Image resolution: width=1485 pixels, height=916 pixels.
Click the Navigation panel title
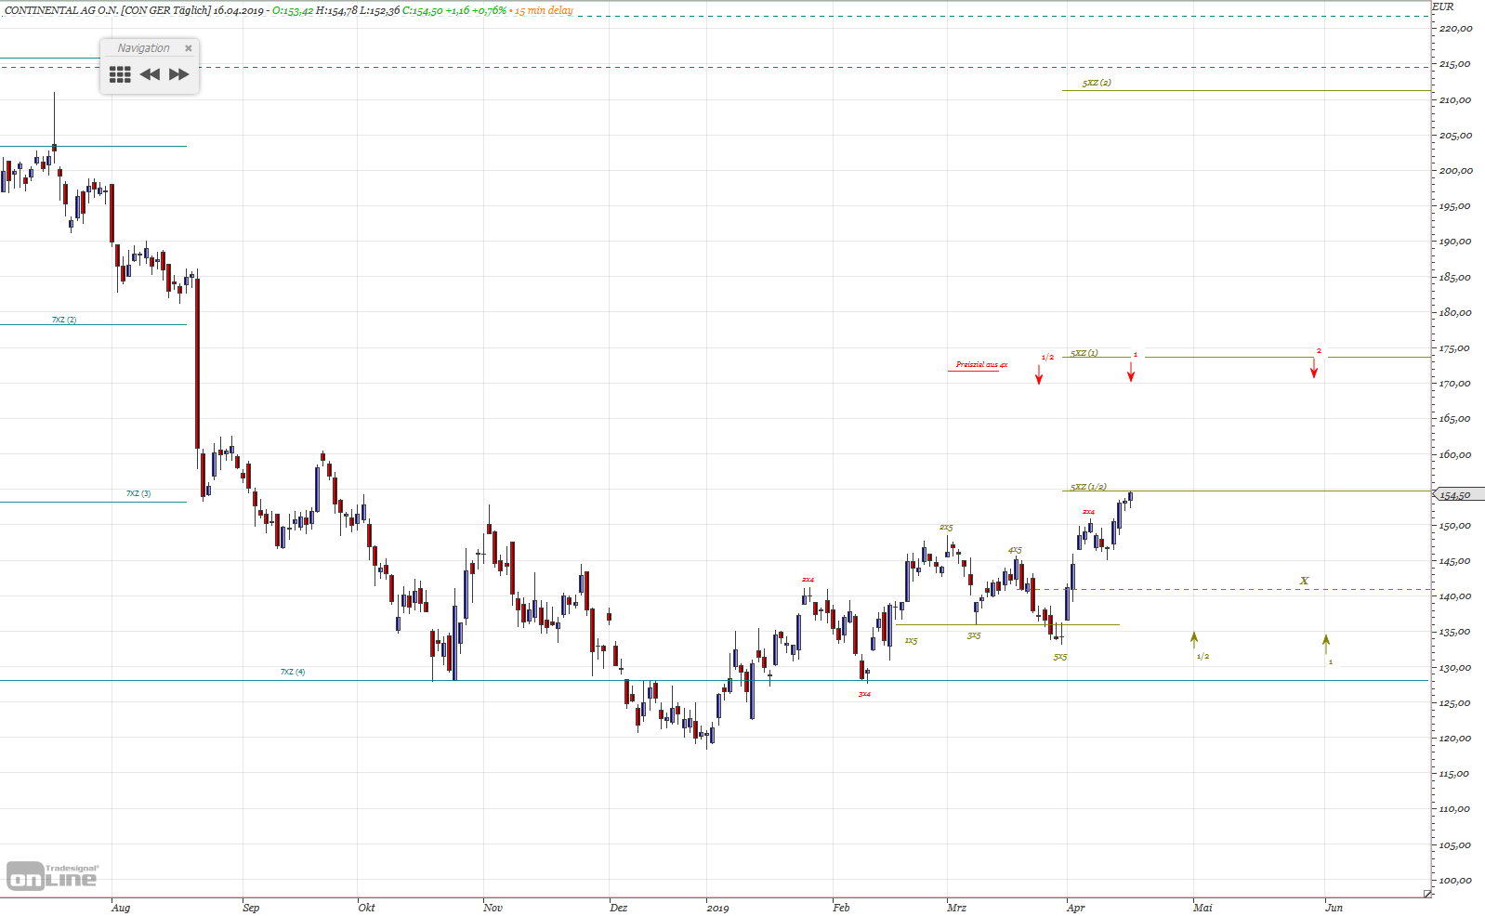[x=143, y=48]
